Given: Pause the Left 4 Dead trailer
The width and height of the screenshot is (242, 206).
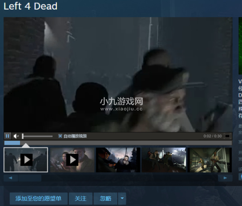Looking at the screenshot, I should pos(7,136).
